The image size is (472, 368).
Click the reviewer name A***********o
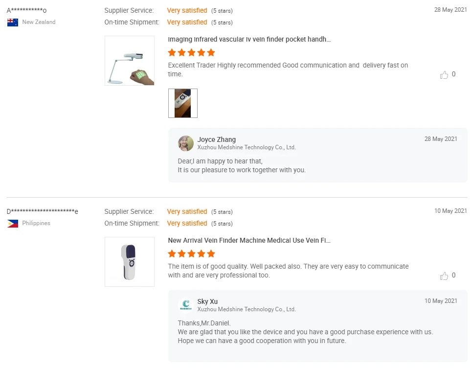[x=27, y=10]
